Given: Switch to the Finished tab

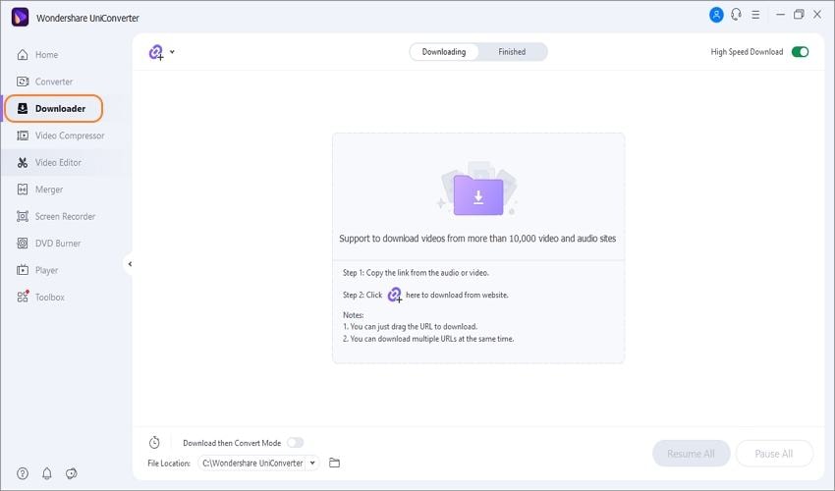Looking at the screenshot, I should [x=512, y=52].
